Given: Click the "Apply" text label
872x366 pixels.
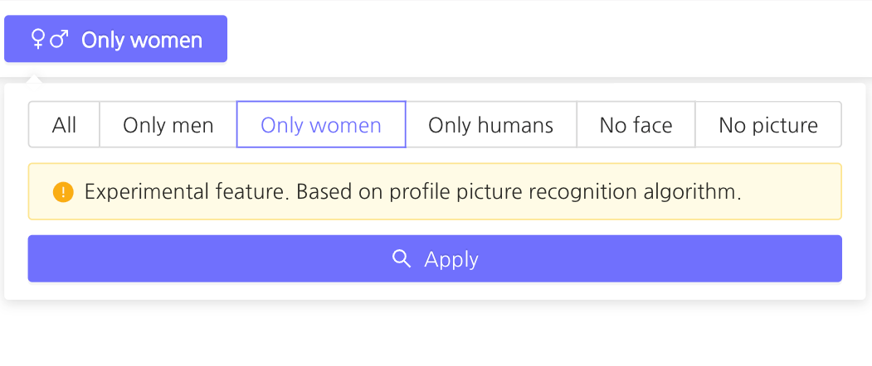Looking at the screenshot, I should 451,259.
